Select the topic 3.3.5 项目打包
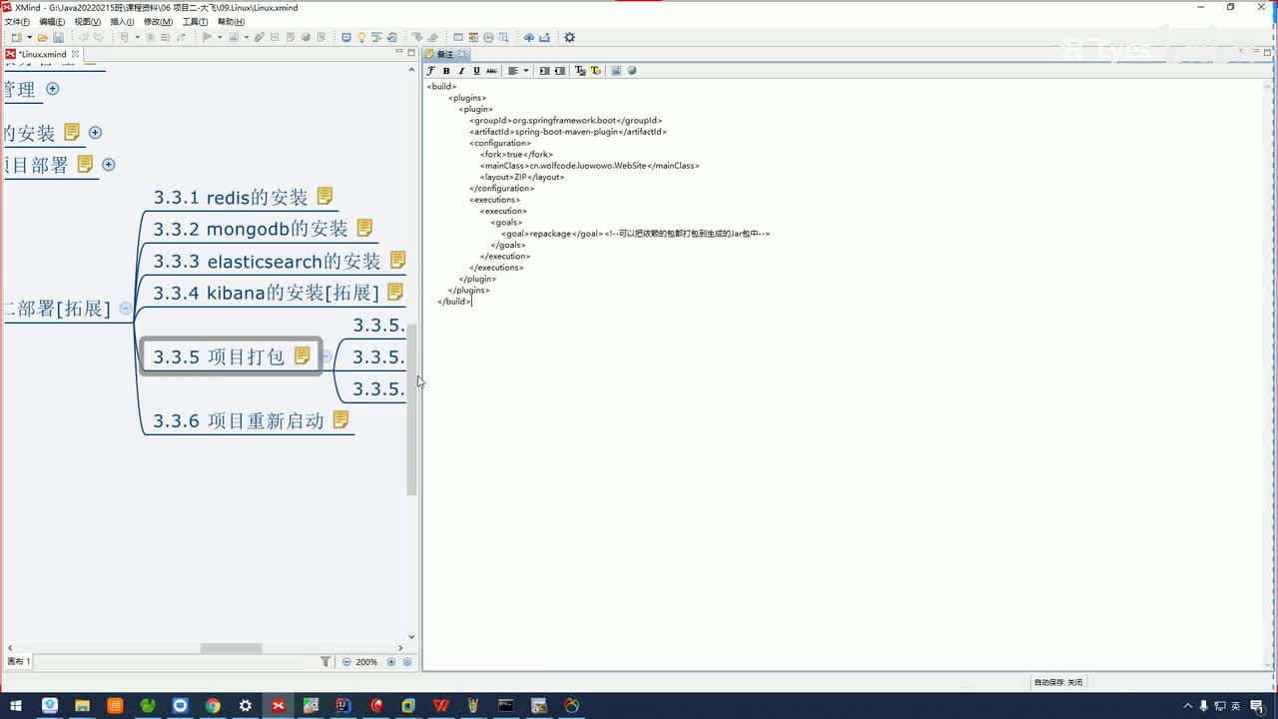Screen dimensions: 1278x719 tap(219, 357)
